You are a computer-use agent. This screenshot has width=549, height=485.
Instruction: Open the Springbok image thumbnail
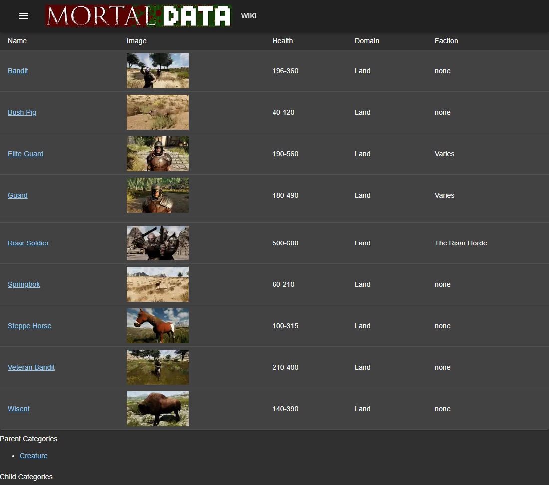click(158, 284)
